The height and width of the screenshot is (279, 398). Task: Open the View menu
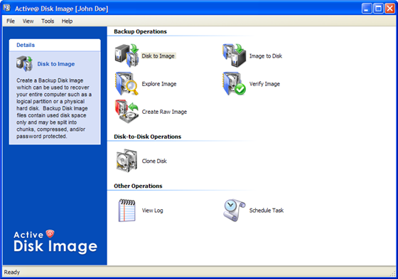(x=28, y=21)
